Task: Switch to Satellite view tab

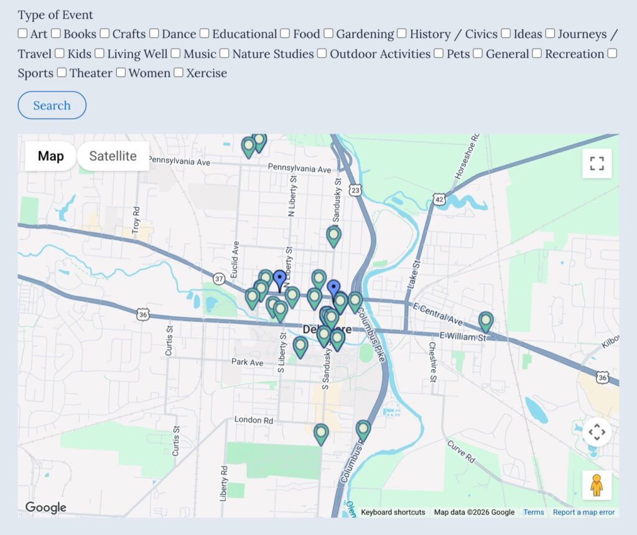Action: coord(113,156)
